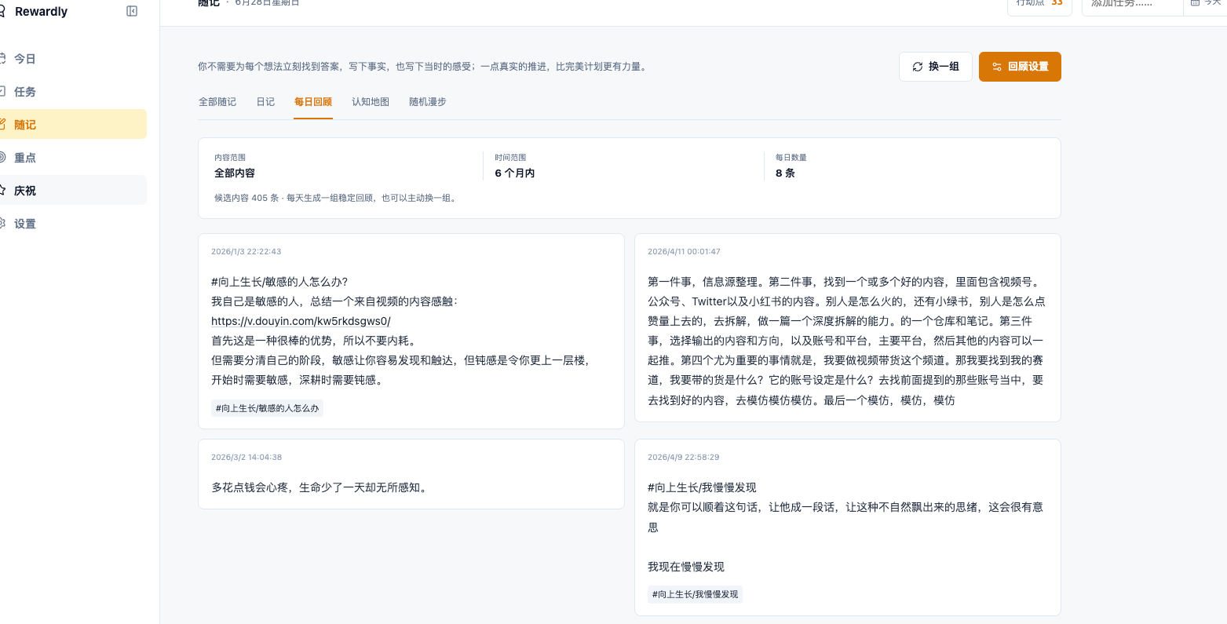Open 重点 from the sidebar
This screenshot has width=1227, height=624.
coord(72,158)
